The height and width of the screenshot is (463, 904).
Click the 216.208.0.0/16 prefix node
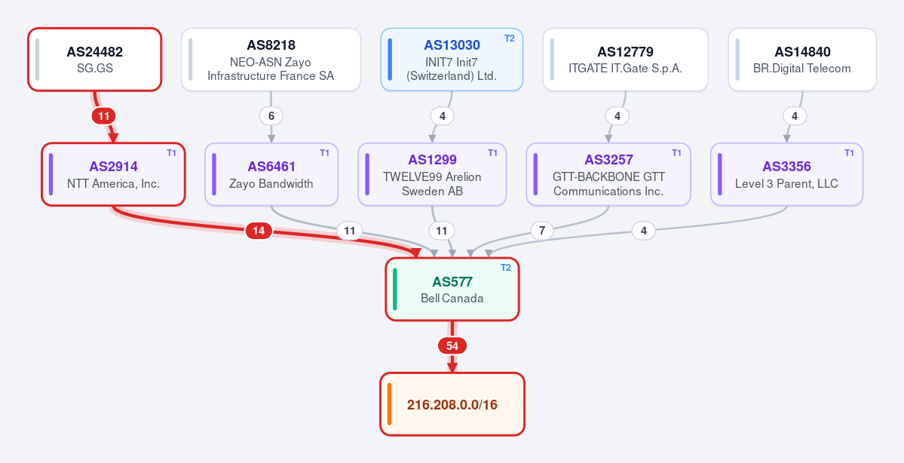click(x=452, y=404)
